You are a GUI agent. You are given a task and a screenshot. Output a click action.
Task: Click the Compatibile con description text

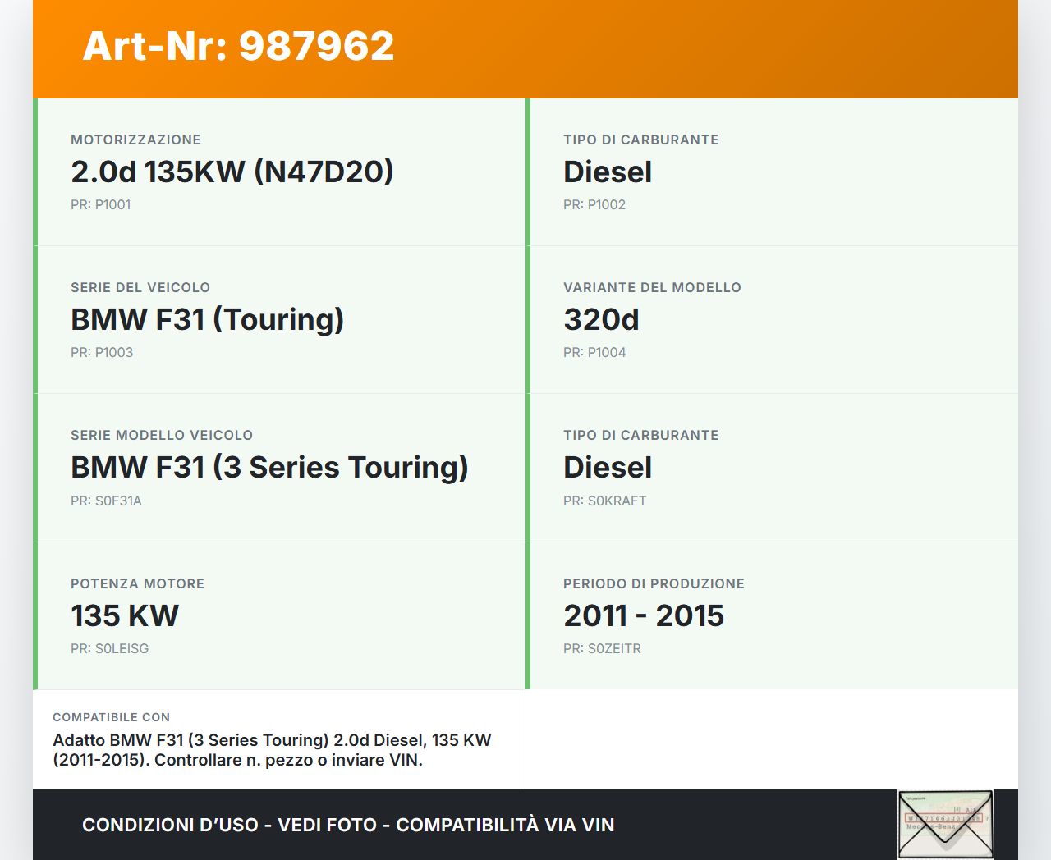coord(272,750)
